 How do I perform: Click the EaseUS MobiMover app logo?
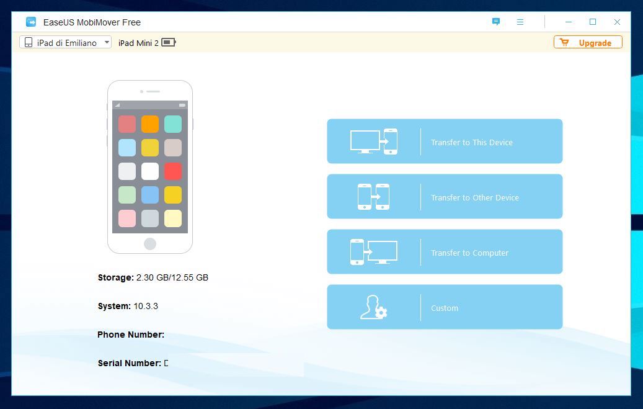[x=31, y=22]
